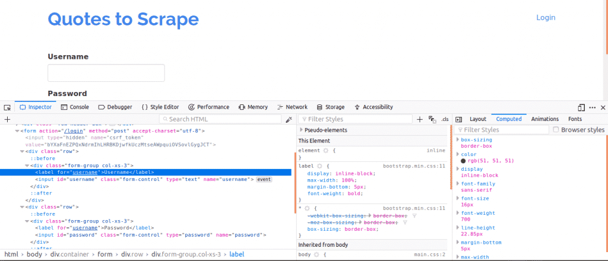This screenshot has height=261, width=608.
Task: Select the hidden csrf_token input row
Action: (x=120, y=141)
